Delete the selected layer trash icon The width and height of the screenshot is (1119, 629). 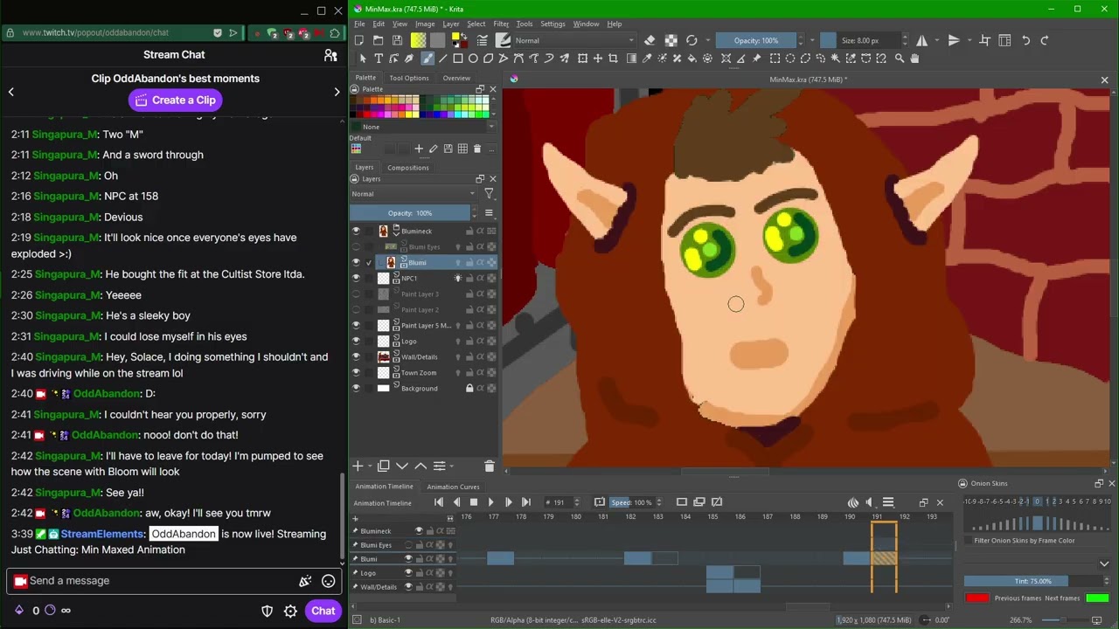pos(490,467)
